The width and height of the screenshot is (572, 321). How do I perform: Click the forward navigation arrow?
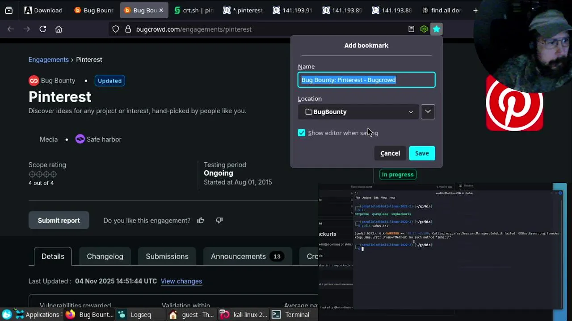tap(27, 29)
